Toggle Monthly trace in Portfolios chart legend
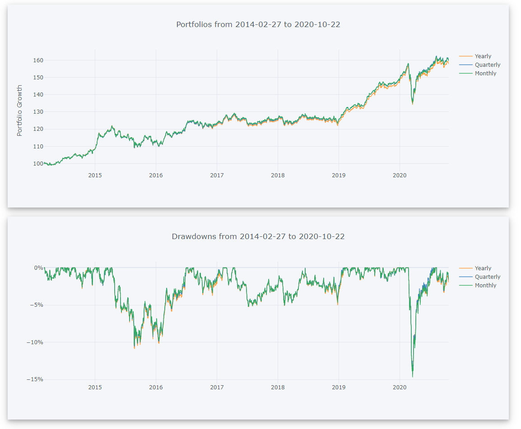 [x=485, y=74]
